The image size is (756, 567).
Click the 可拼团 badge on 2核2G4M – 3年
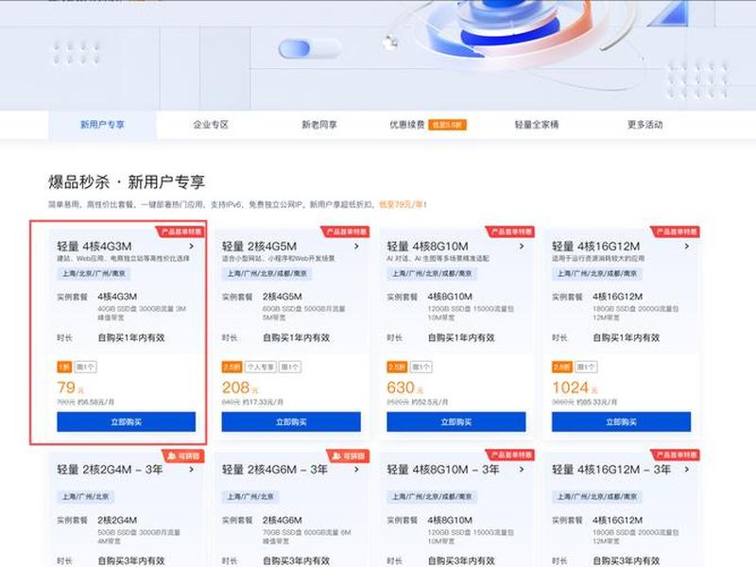pyautogui.click(x=183, y=455)
